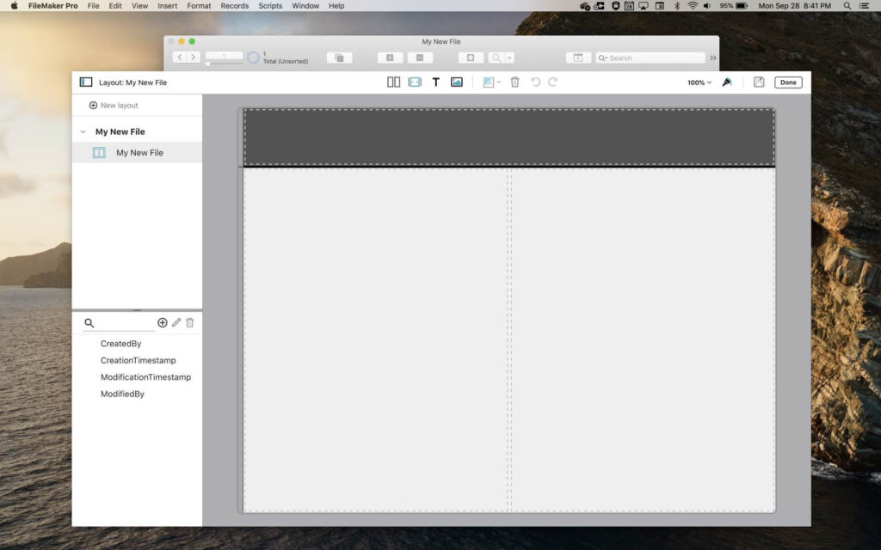The image size is (881, 550).
Task: Edit a field using the pencil icon
Action: pyautogui.click(x=176, y=322)
